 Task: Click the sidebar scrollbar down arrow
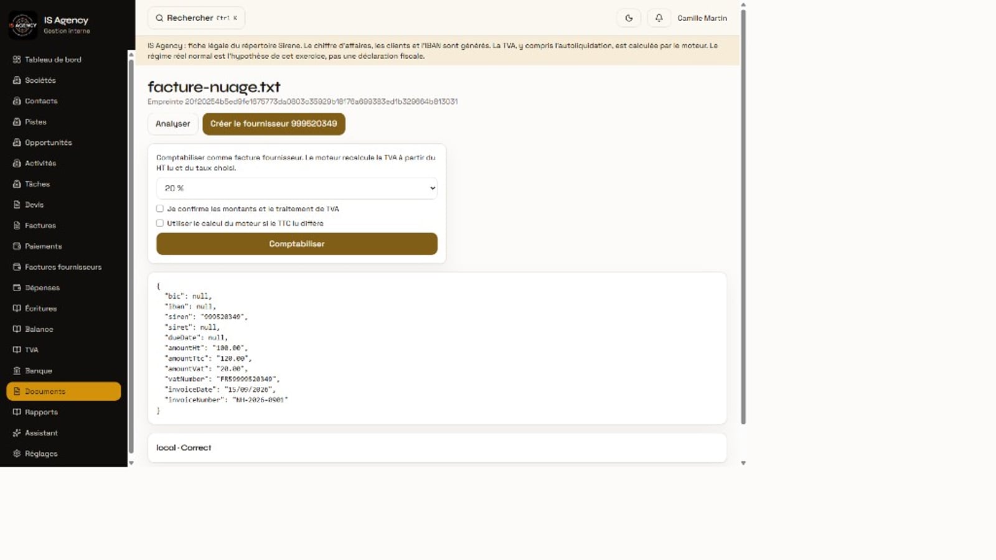[131, 463]
